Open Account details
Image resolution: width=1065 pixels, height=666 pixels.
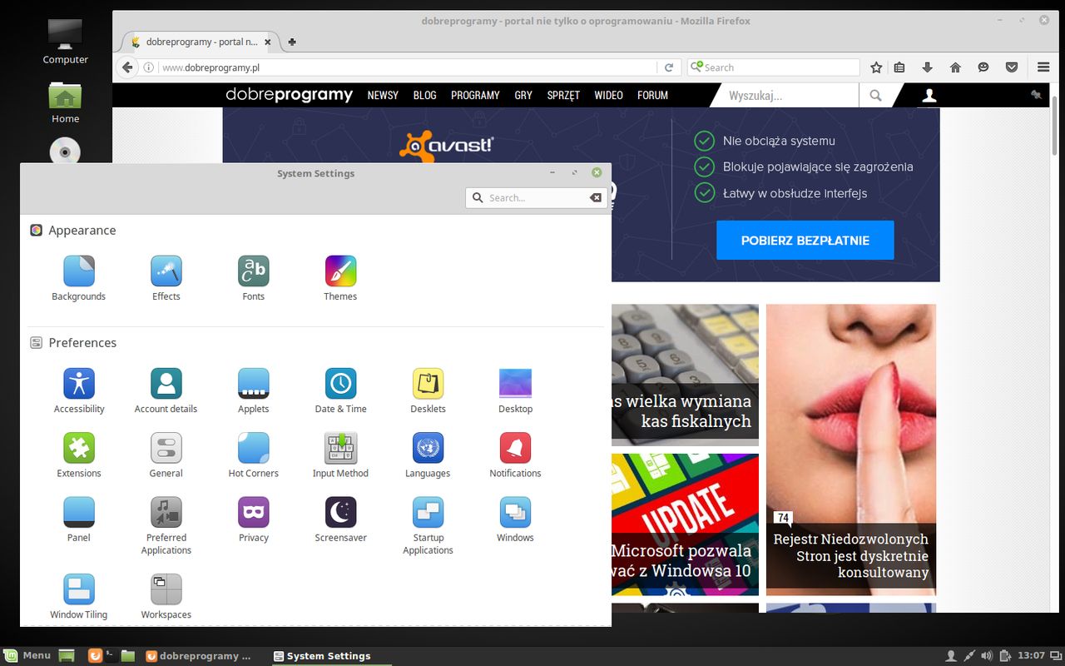[166, 390]
